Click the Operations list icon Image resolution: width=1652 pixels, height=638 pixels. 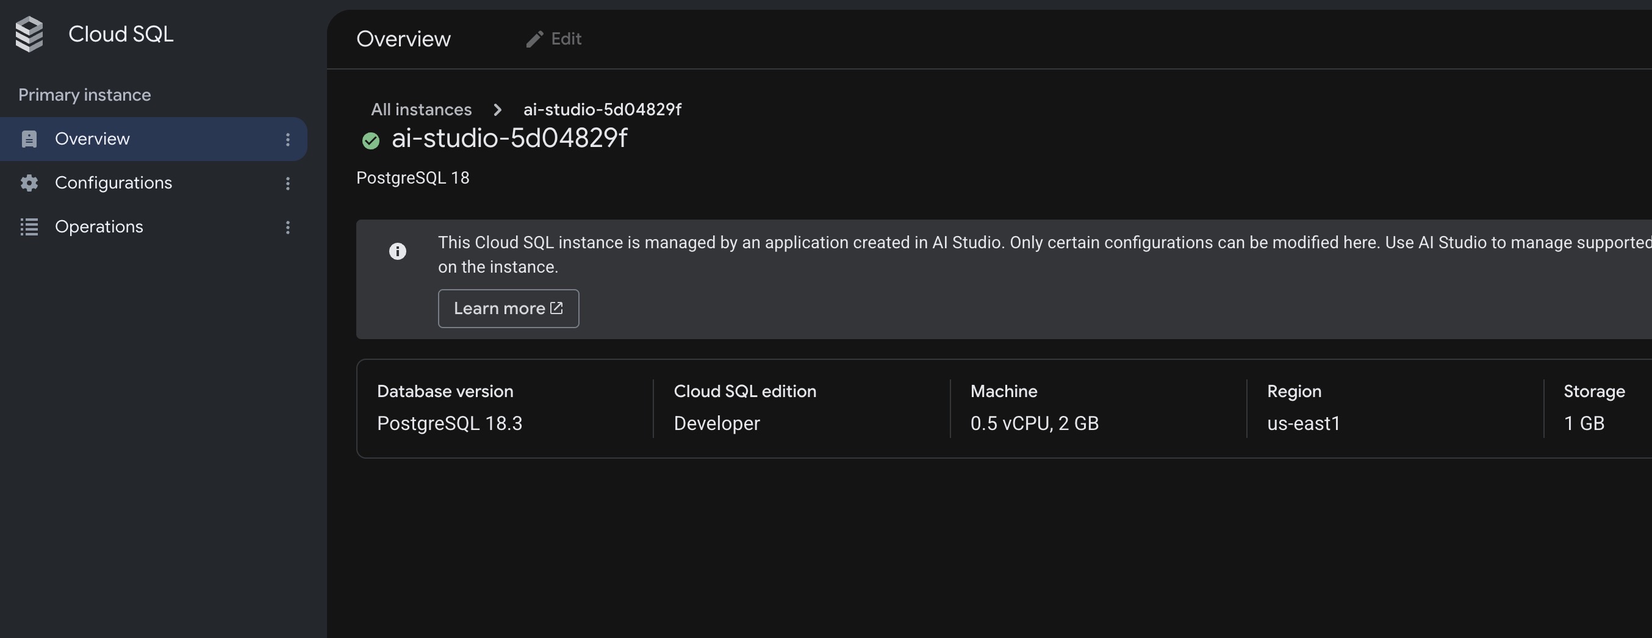pyautogui.click(x=29, y=227)
